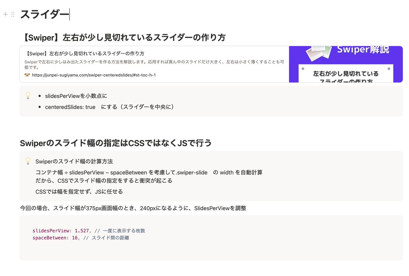Open the junpei-sugiyama.com bookmark URL
The image size is (409, 276).
point(94,75)
